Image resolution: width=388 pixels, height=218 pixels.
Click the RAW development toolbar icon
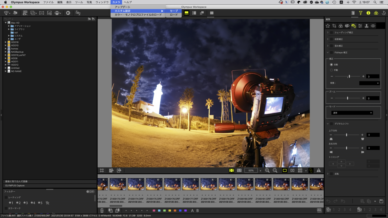click(x=25, y=13)
